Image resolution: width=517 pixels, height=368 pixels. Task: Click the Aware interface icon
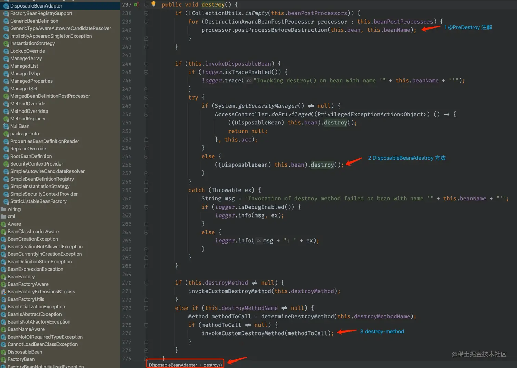pyautogui.click(x=3, y=224)
